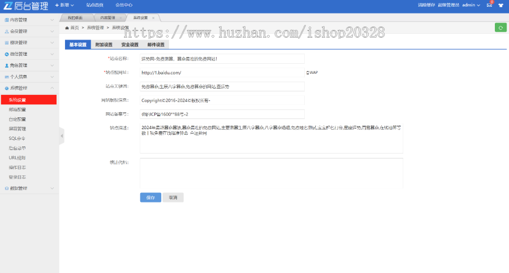The height and width of the screenshot is (273, 509).
Task: Click the 内容管理 sidebar icon
Action: tap(6, 20)
